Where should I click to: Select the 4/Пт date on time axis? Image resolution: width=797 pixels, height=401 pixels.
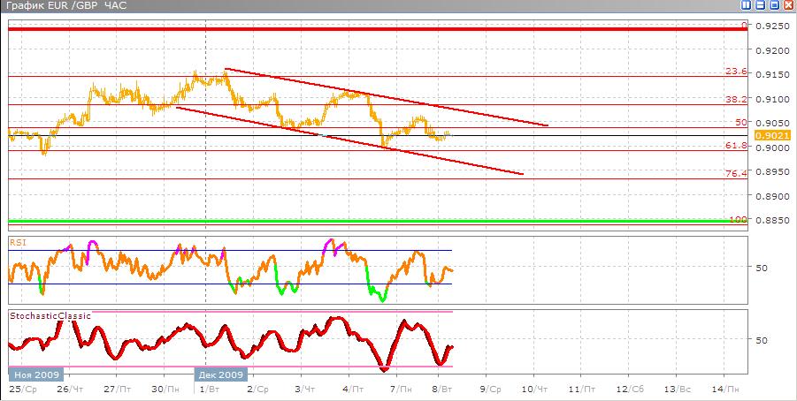(349, 389)
